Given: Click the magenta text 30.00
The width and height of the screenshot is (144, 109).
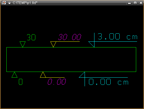Looking at the screenshot, I should coord(70,37).
